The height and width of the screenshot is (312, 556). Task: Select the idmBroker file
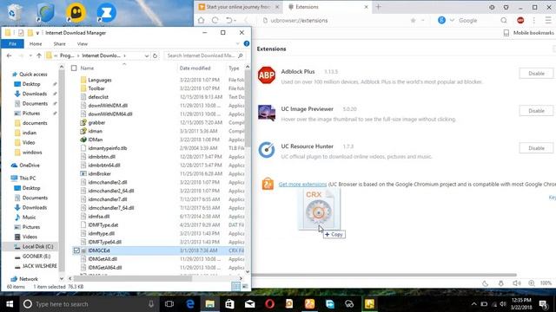click(x=99, y=173)
